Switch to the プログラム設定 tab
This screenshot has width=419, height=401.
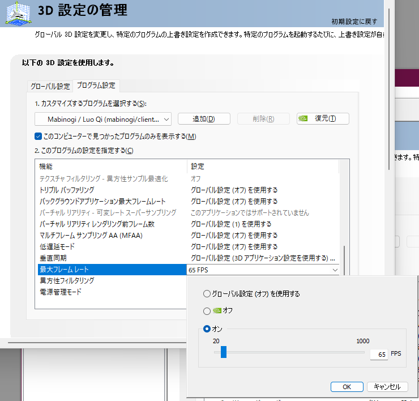point(96,86)
